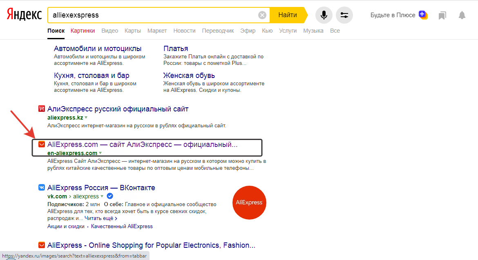Open the Новости tab
Screen dimensions: 478x260
click(184, 31)
